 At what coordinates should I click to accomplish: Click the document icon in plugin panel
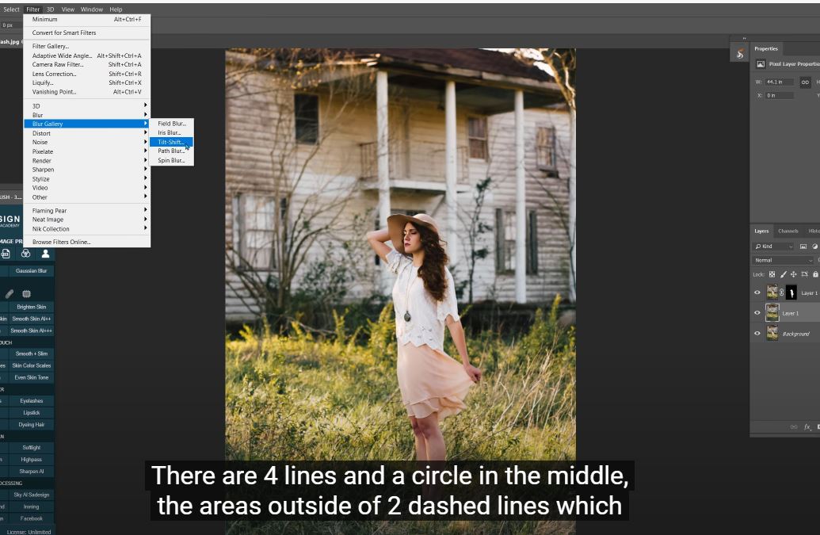point(6,254)
